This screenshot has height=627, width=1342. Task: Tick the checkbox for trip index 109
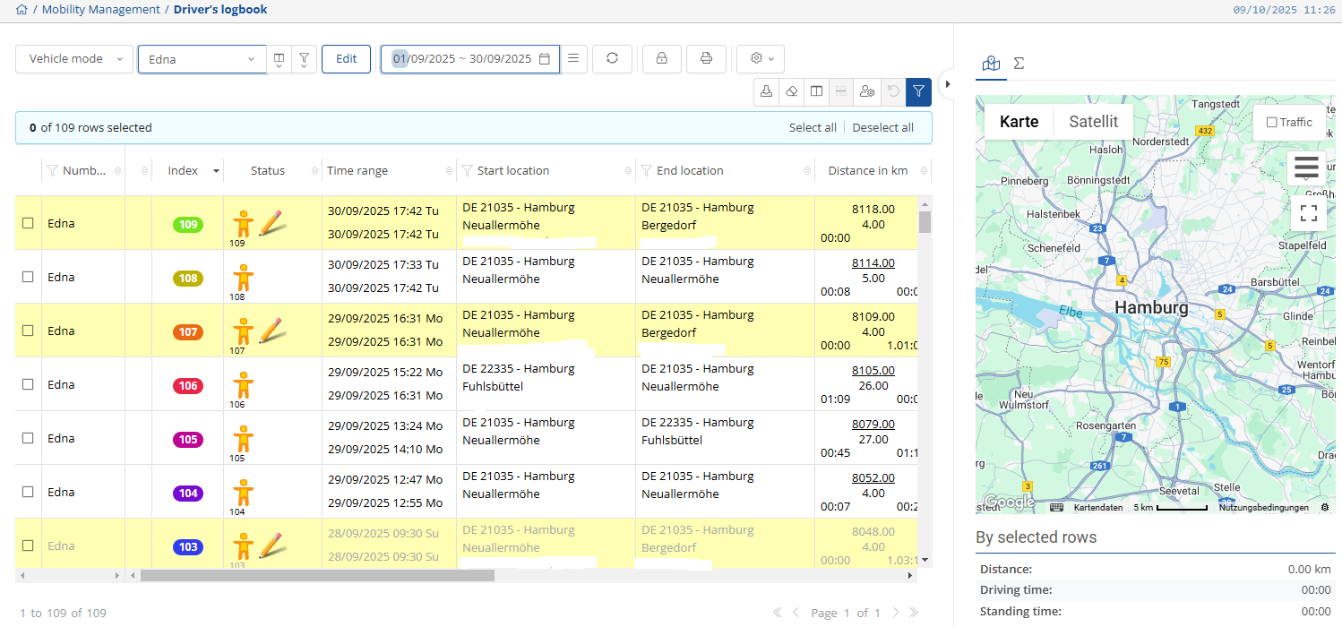coord(28,223)
